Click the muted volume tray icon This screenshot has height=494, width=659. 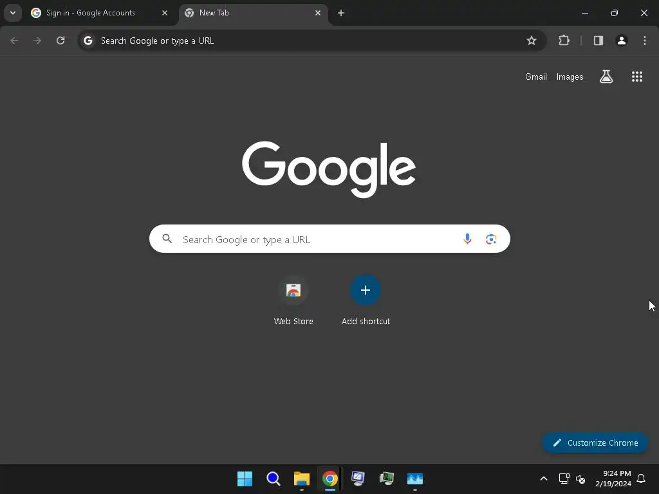[x=580, y=479]
